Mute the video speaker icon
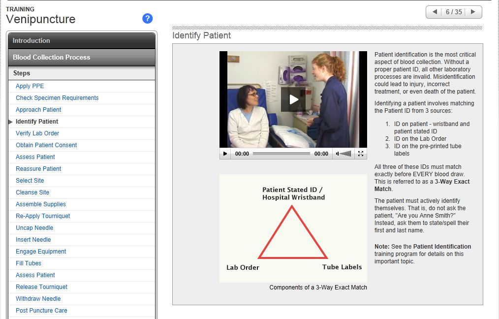Viewport: 499px width, 319px height. (x=338, y=154)
